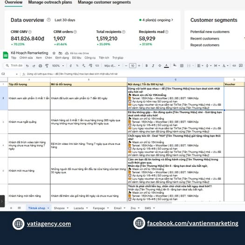
Task: Check the cloud saved-to-Drive status icon
Action: click(67, 53)
